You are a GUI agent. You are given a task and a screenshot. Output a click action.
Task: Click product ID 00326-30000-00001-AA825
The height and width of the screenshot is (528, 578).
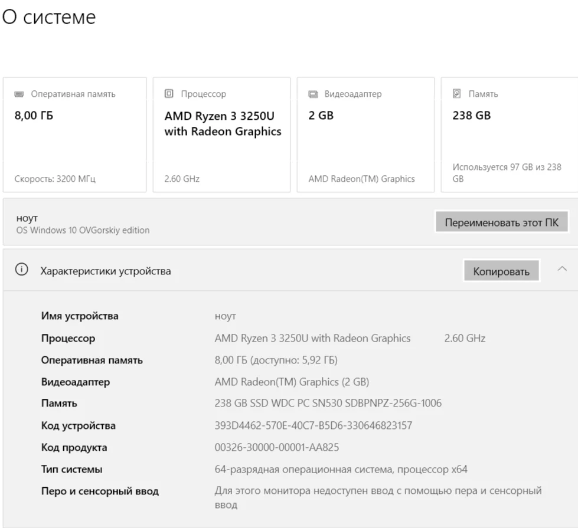tap(277, 447)
